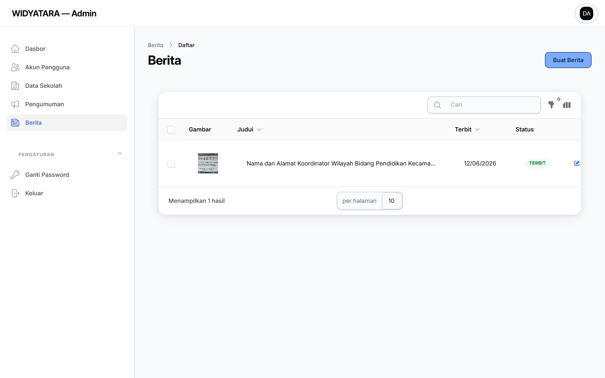The height and width of the screenshot is (378, 605).
Task: Open the table filter funnel icon
Action: pyautogui.click(x=551, y=105)
